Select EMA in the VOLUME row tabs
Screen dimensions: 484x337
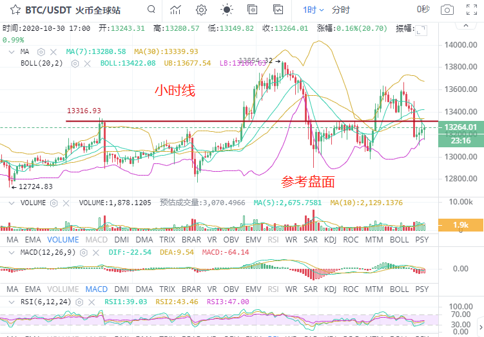coord(33,240)
